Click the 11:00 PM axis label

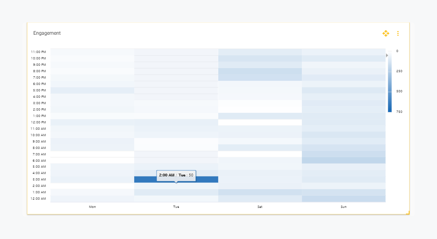(38, 52)
